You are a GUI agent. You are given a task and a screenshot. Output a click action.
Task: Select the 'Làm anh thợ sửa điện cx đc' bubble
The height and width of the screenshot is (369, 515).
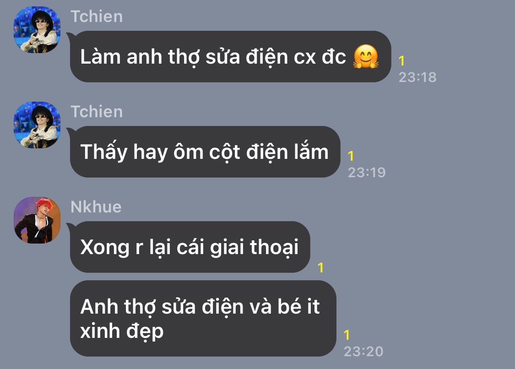coord(231,56)
